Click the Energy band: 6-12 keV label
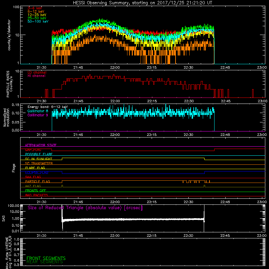The height and width of the screenshot is (269, 269). tap(47, 107)
